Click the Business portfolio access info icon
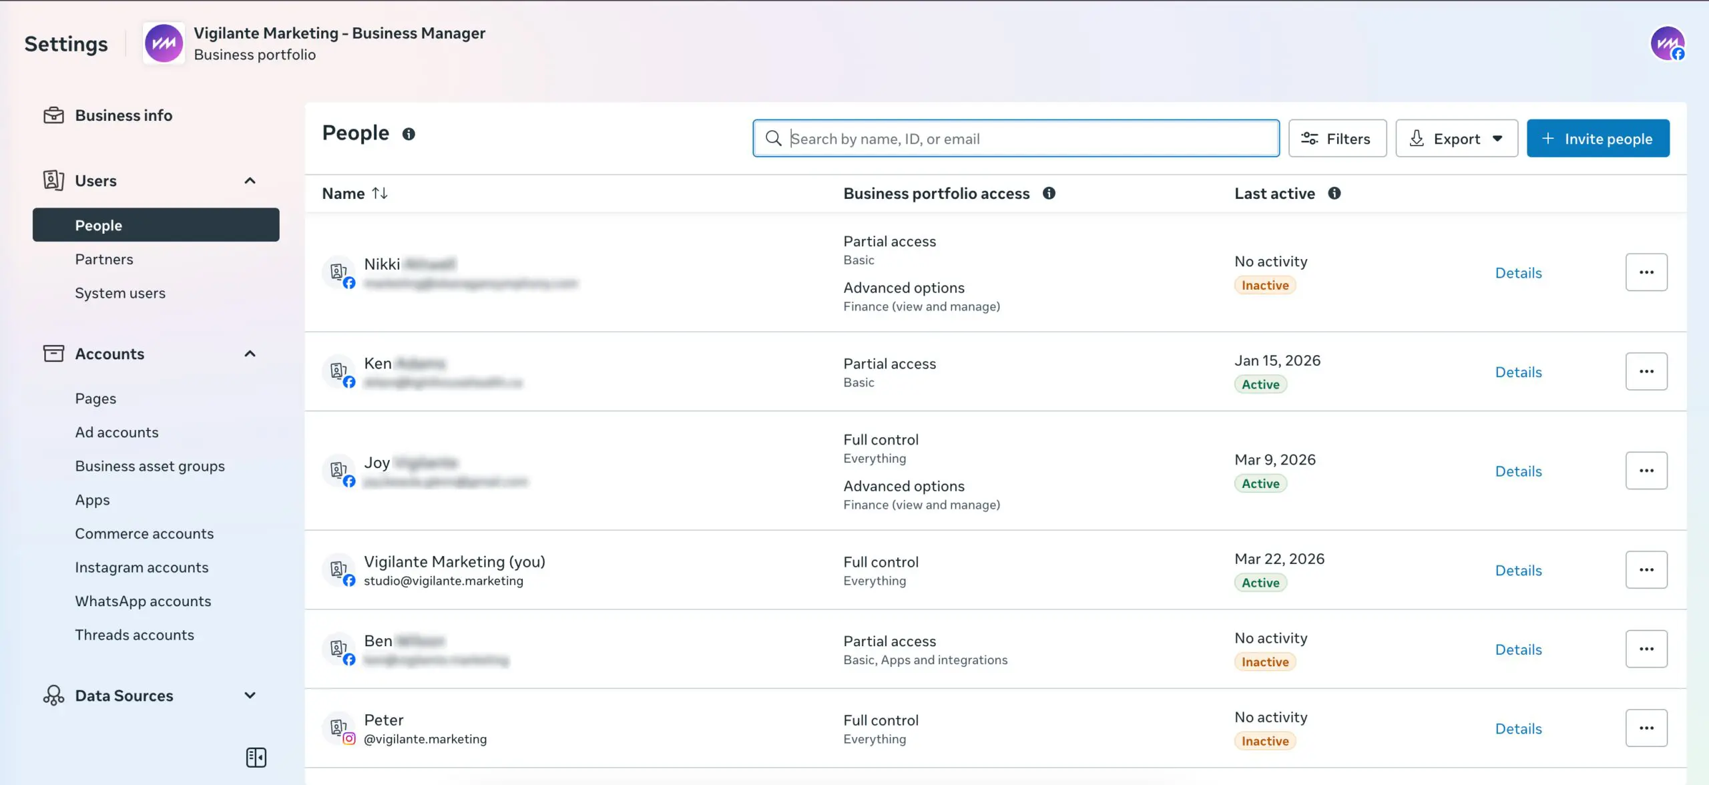 click(x=1049, y=194)
